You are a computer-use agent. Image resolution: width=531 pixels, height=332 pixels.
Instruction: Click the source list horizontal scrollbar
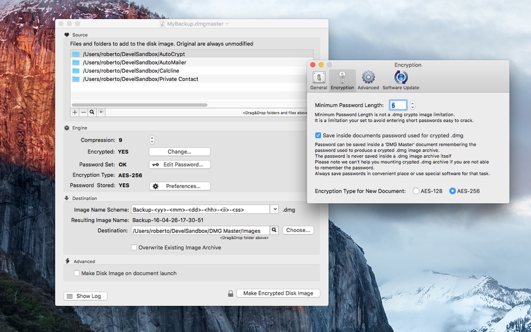pyautogui.click(x=139, y=105)
